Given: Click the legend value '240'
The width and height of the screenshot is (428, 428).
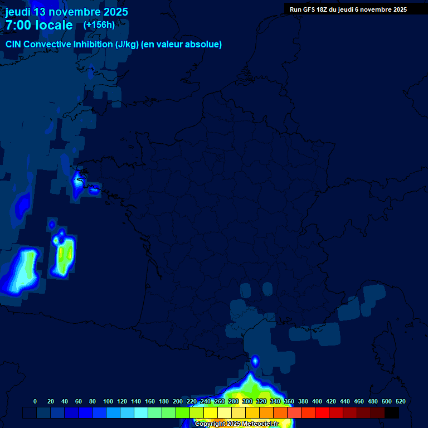Looking at the screenshot, I should [206, 401].
